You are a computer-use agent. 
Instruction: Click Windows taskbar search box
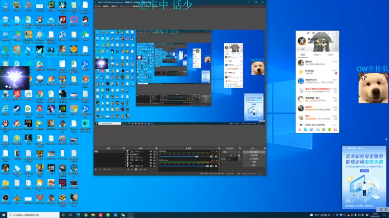(x=34, y=215)
